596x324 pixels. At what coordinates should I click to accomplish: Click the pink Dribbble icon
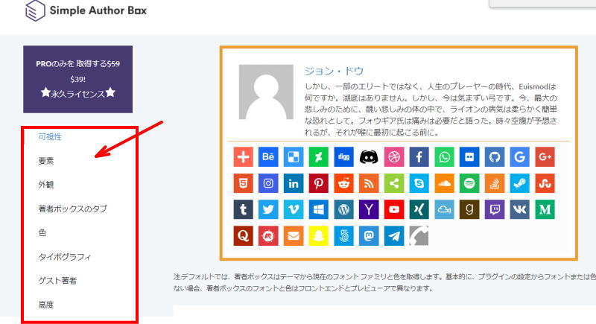point(394,157)
